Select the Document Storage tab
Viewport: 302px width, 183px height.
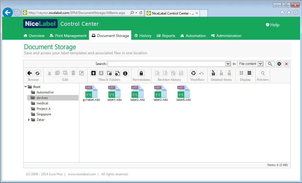(x=110, y=36)
